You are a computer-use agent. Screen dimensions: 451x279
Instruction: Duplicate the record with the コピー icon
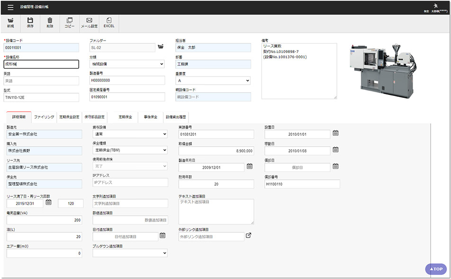coord(69,23)
